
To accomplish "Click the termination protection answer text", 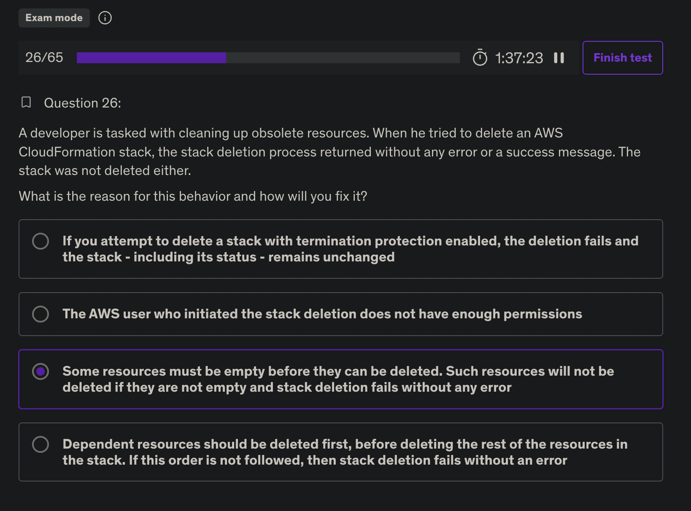I will click(x=350, y=249).
